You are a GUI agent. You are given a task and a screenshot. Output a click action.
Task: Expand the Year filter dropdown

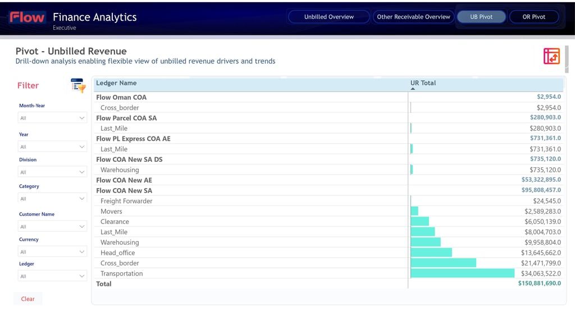(52, 147)
